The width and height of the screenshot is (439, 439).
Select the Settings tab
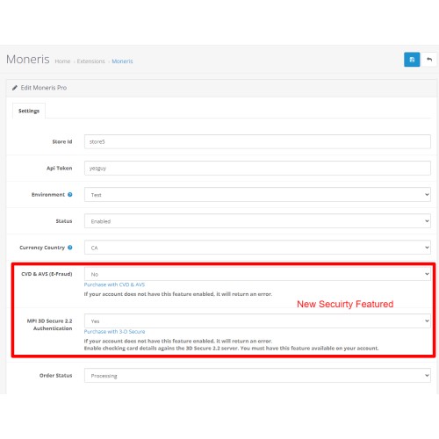(x=29, y=111)
